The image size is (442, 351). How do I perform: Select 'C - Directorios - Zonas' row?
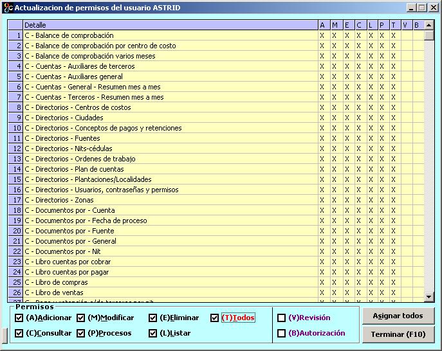pyautogui.click(x=170, y=200)
